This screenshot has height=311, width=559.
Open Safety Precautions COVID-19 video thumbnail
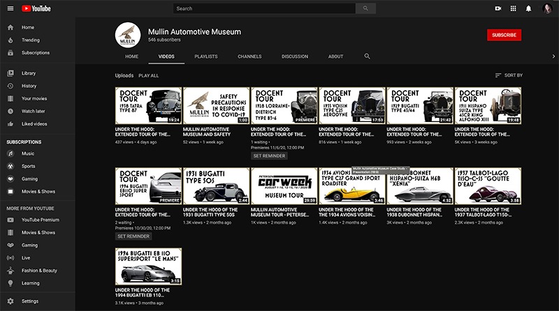(x=216, y=106)
